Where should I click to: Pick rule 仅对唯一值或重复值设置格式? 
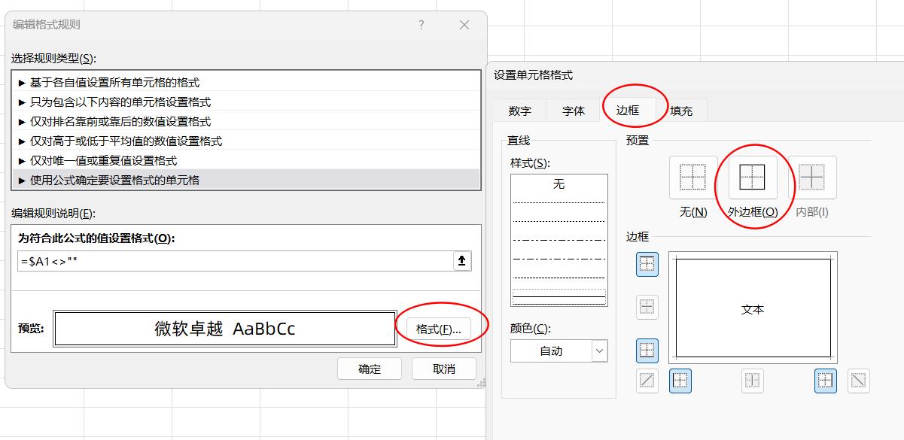pyautogui.click(x=247, y=161)
